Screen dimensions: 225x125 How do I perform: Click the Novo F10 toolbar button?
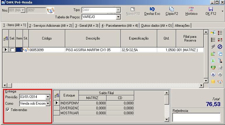click(x=132, y=11)
